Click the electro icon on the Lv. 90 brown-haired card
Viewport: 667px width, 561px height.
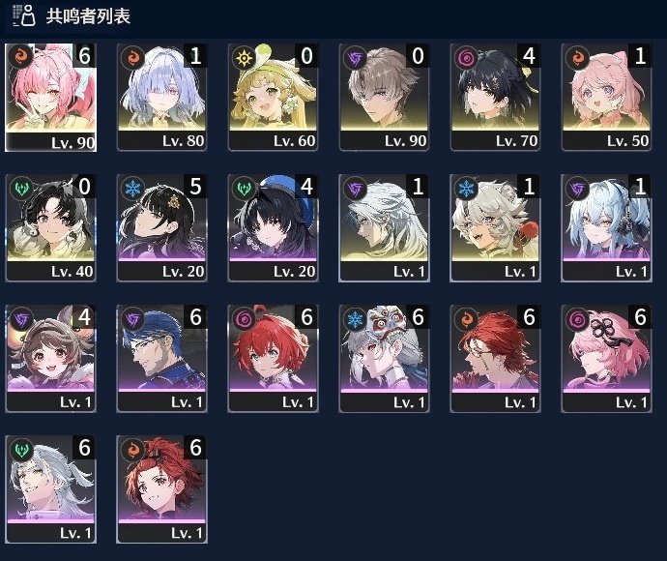[355, 57]
